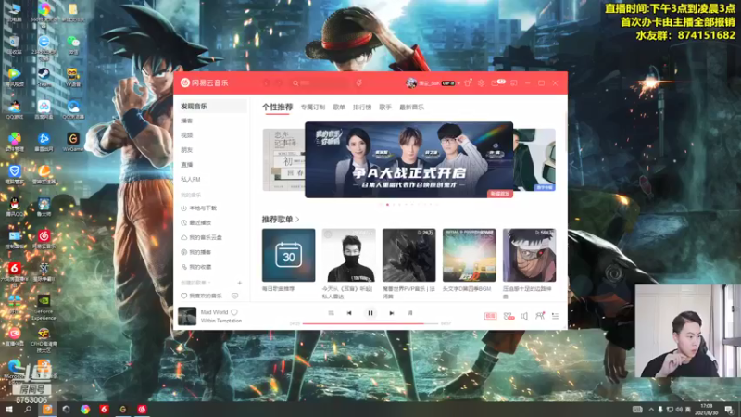
Task: Open 魔兽世界PVP音乐 playlist cover
Action: pos(408,255)
